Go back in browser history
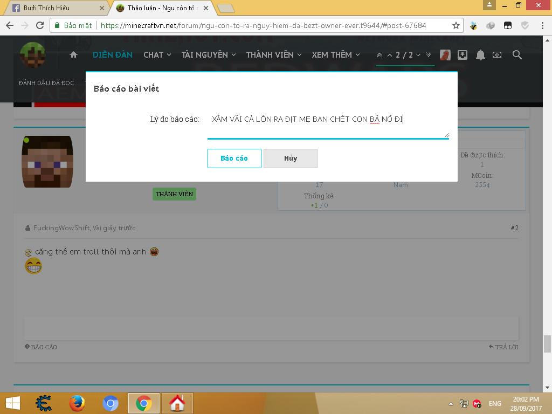 [x=10, y=25]
